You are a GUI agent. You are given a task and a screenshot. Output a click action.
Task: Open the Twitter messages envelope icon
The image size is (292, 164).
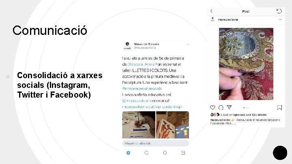click(183, 153)
